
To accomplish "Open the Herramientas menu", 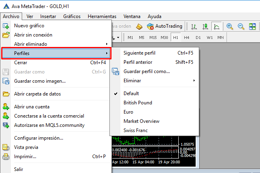I will point(102,16).
